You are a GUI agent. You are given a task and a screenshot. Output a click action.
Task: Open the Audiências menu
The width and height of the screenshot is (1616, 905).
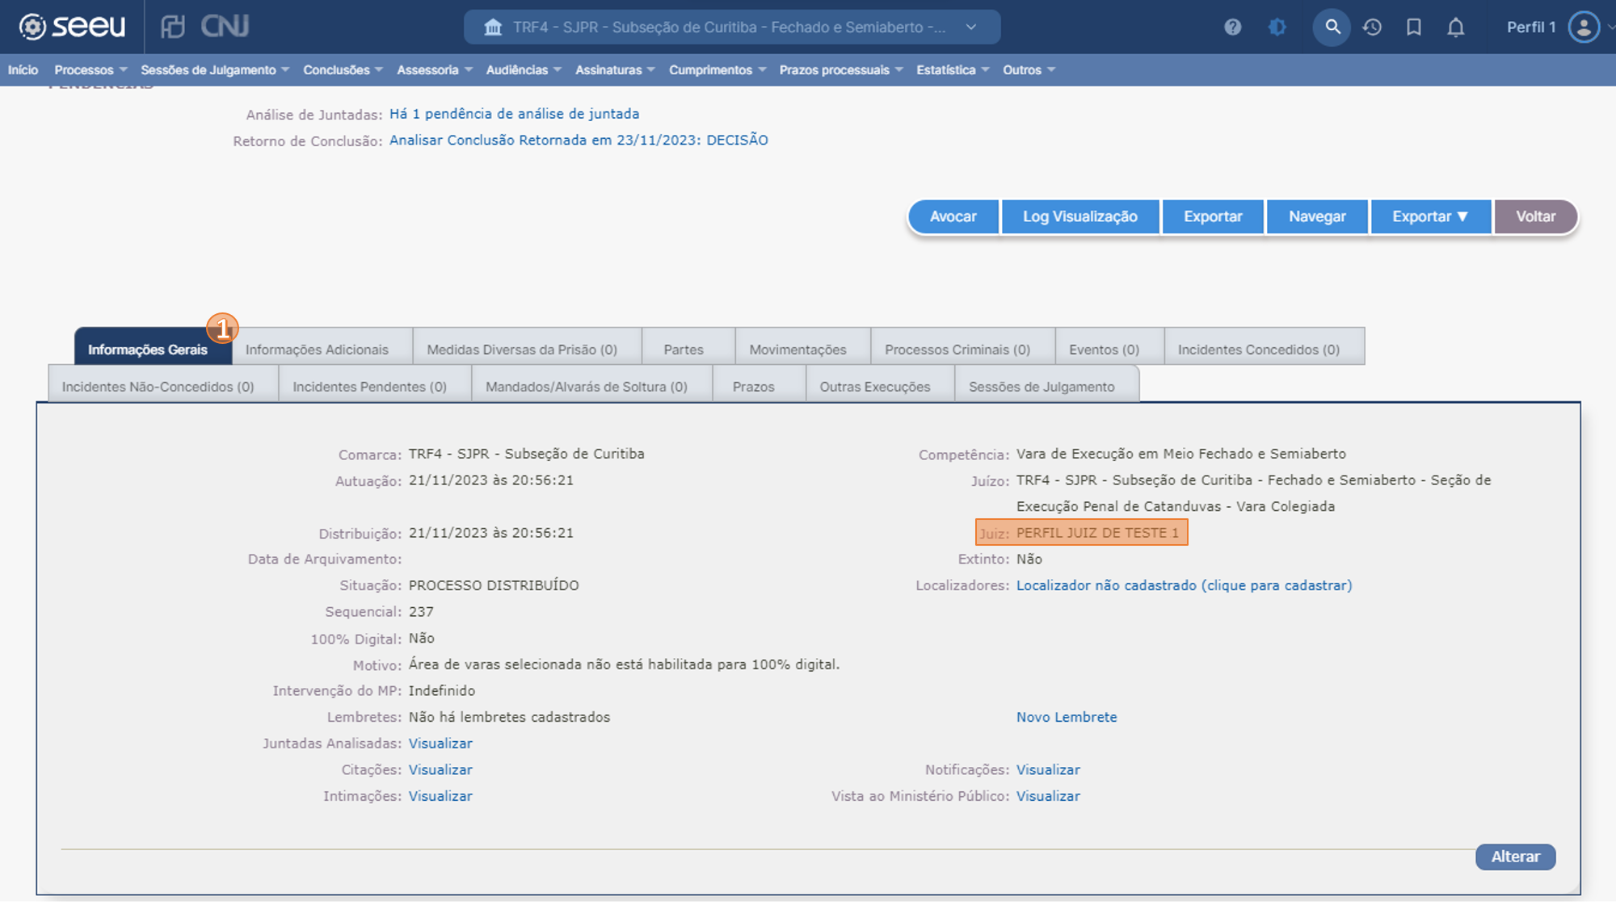pos(524,70)
